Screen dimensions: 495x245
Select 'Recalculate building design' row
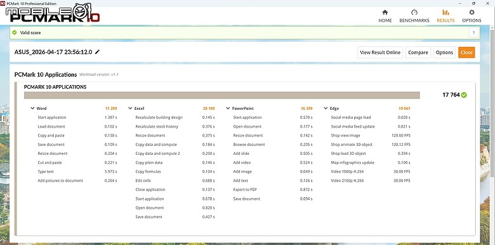tap(175, 117)
